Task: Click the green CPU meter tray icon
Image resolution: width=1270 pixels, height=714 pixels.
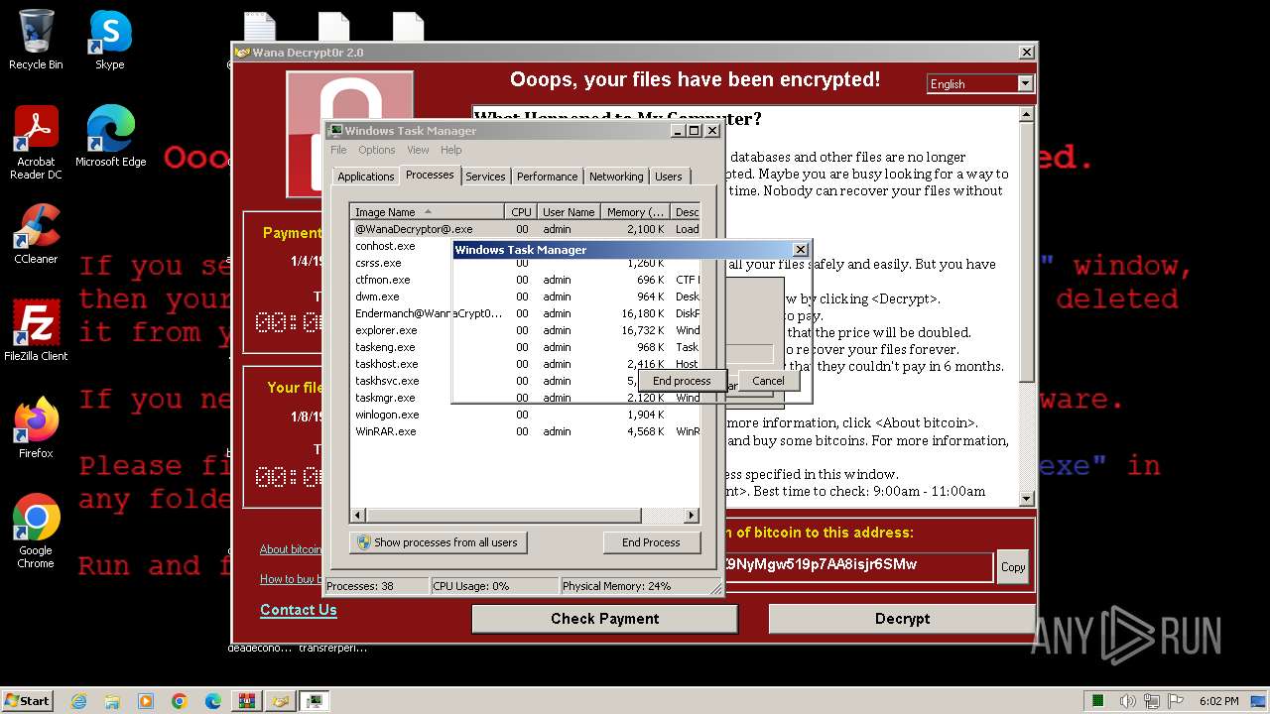Action: coord(1098,701)
